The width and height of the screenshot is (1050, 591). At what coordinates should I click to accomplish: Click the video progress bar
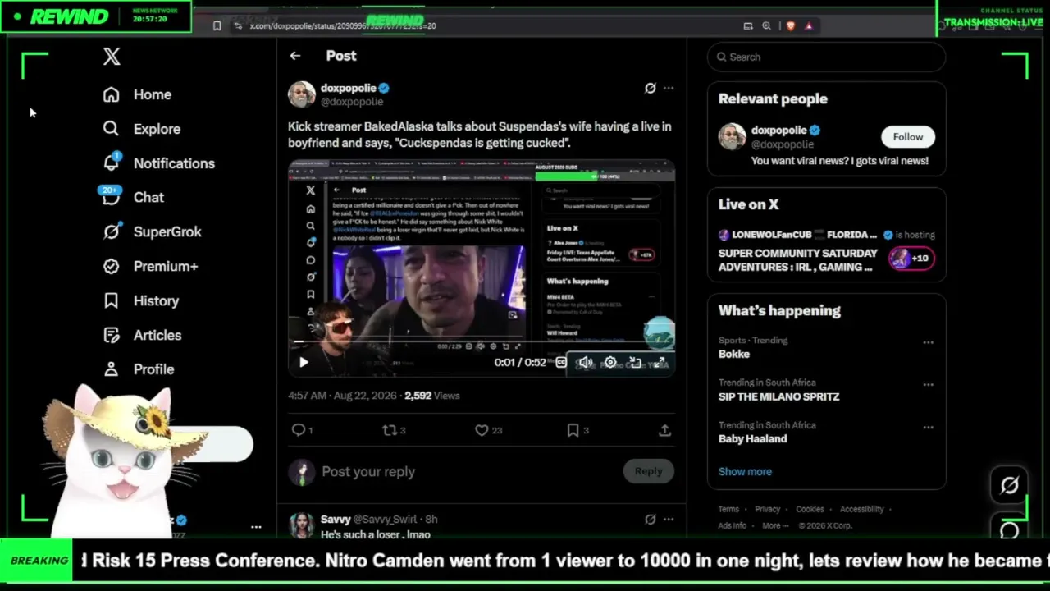click(482, 341)
